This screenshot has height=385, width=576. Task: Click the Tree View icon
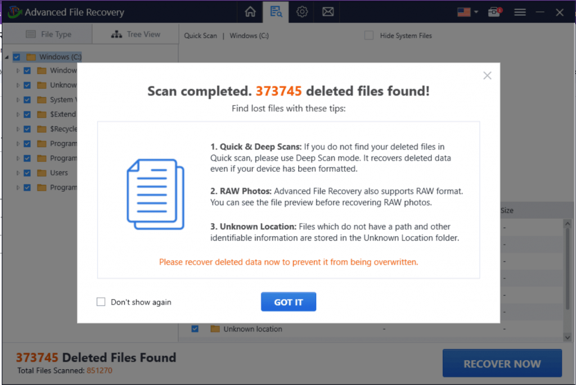(x=116, y=34)
